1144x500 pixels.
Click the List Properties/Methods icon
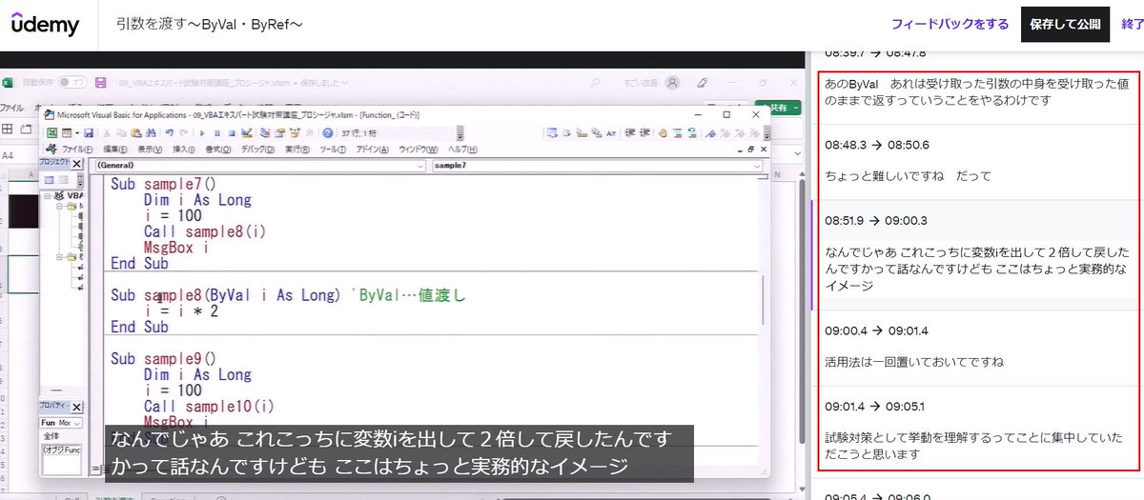[x=551, y=132]
